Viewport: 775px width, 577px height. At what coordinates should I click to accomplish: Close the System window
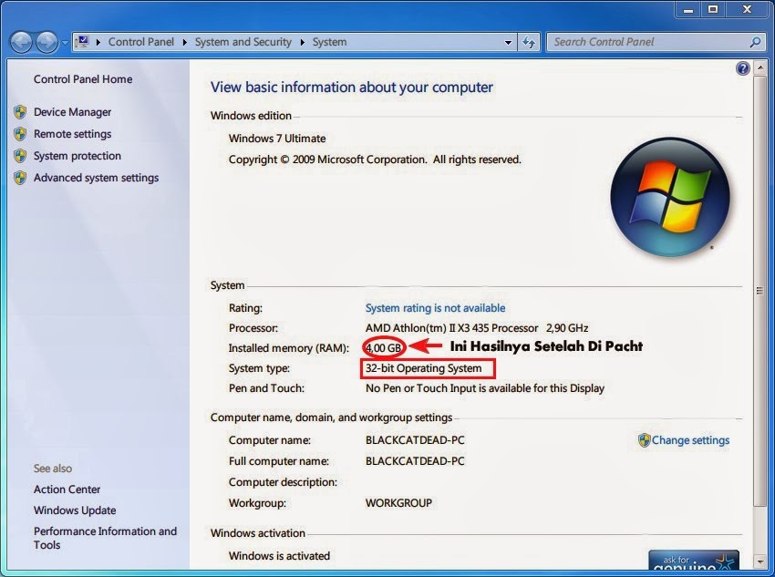(x=748, y=9)
